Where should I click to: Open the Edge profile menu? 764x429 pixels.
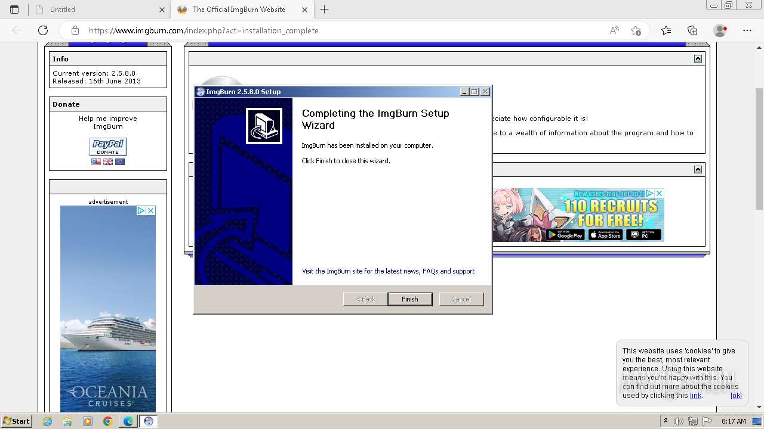click(720, 30)
